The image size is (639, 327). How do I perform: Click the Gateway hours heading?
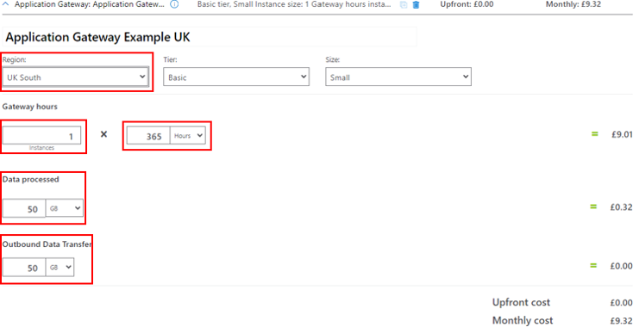[x=29, y=107]
